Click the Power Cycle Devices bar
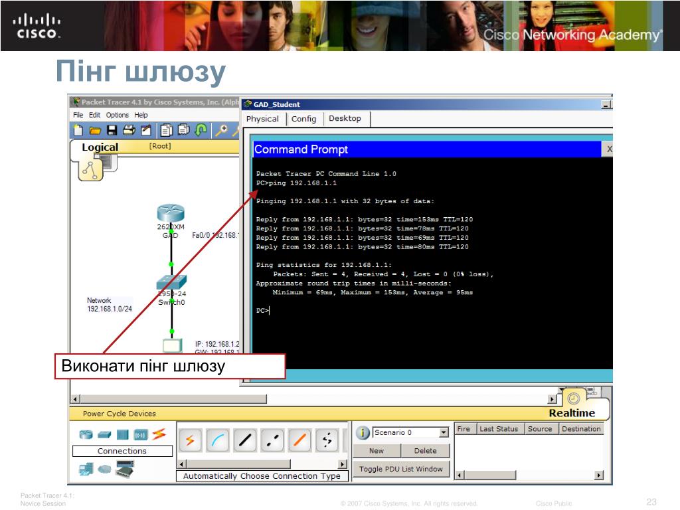 point(120,414)
